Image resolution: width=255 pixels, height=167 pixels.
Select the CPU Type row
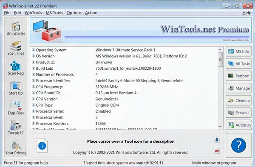(124, 105)
